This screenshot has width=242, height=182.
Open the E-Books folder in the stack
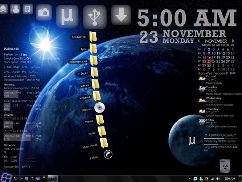coord(94,72)
